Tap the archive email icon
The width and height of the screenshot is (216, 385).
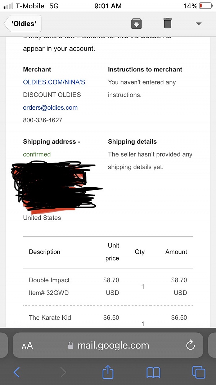(136, 23)
